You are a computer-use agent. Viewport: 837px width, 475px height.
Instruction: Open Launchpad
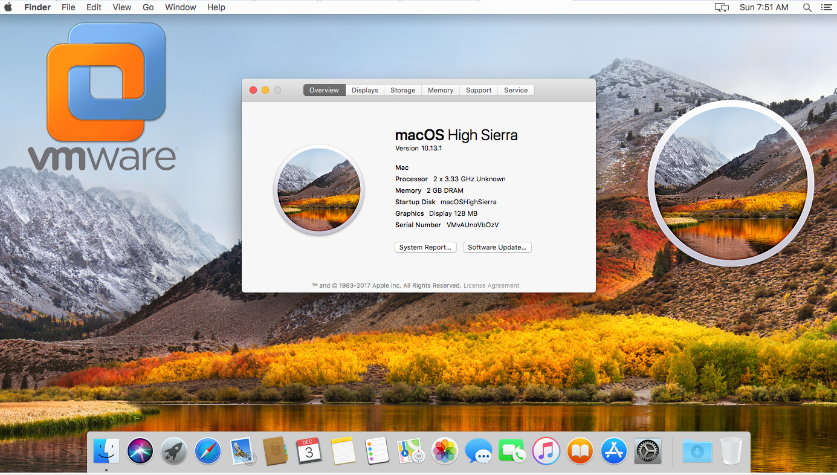(173, 451)
